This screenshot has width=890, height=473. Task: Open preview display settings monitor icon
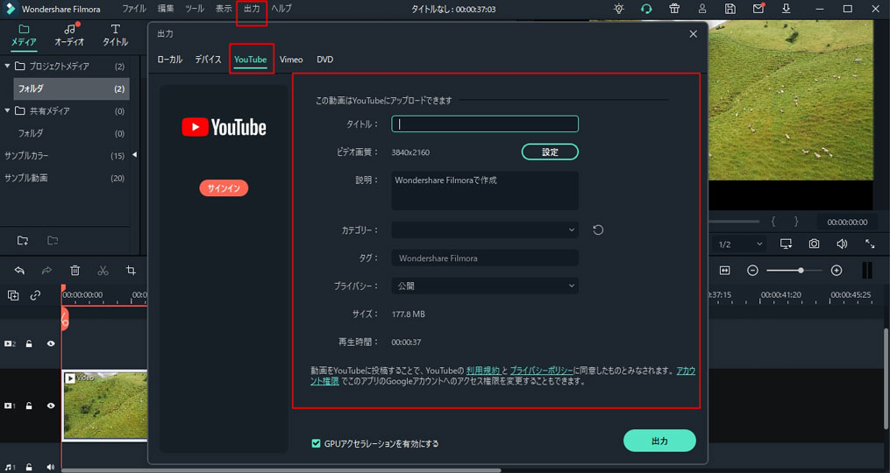tap(787, 244)
